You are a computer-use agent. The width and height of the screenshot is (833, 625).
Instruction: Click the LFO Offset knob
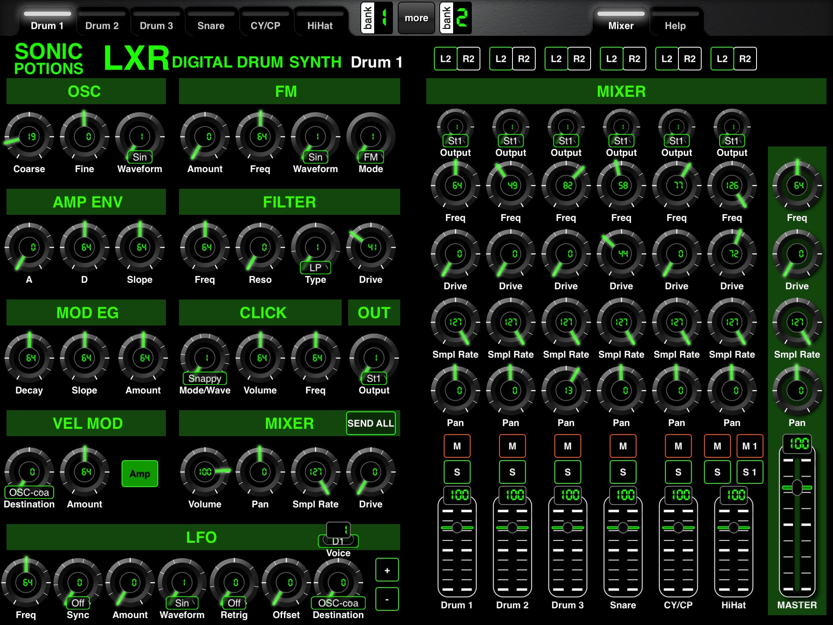(x=286, y=583)
